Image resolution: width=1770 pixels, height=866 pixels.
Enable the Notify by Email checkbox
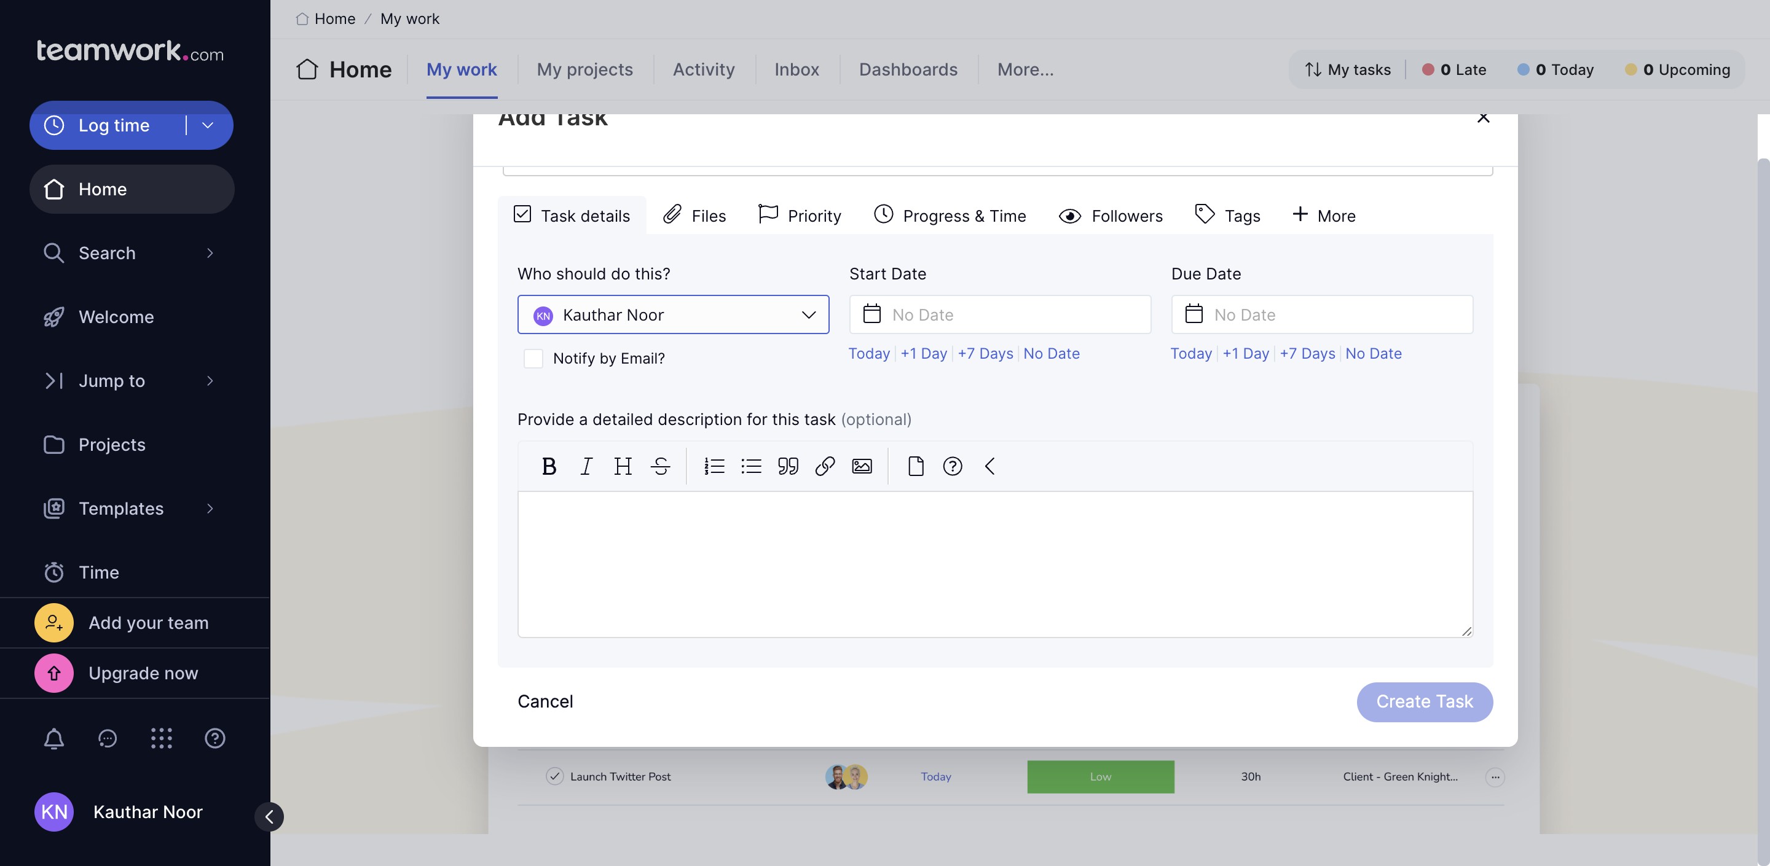click(x=533, y=359)
